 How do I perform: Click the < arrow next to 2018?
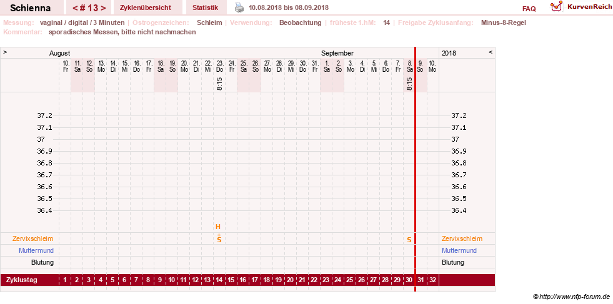click(491, 52)
